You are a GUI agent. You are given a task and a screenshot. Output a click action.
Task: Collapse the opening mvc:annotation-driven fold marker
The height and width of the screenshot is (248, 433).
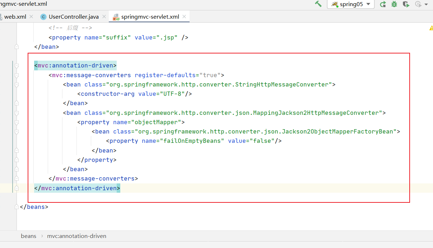coord(17,66)
